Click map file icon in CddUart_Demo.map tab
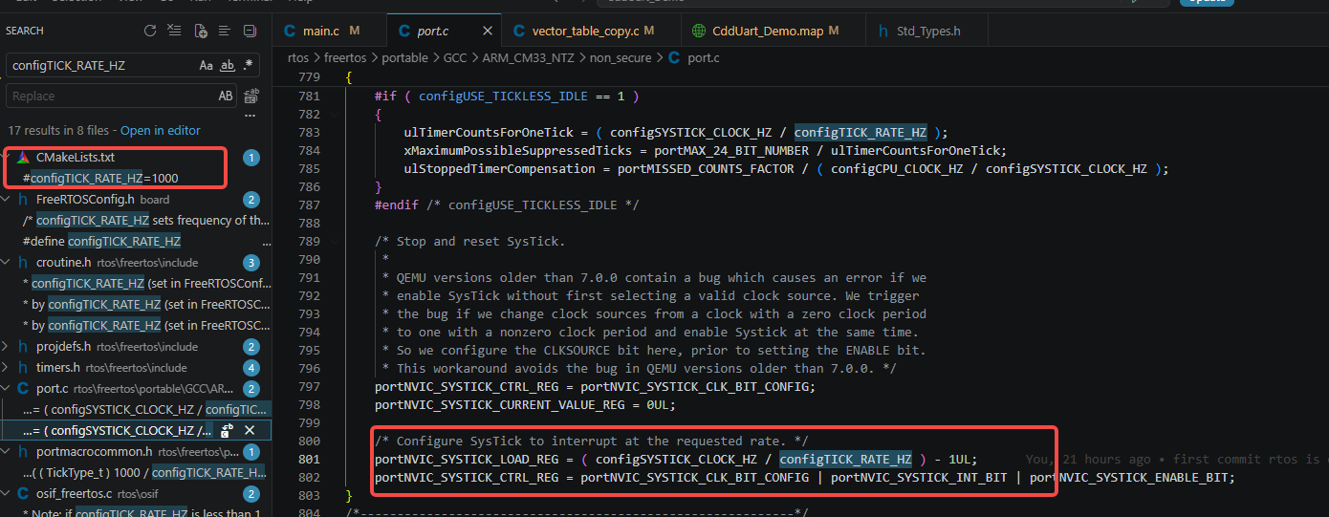This screenshot has height=517, width=1329. coord(699,31)
